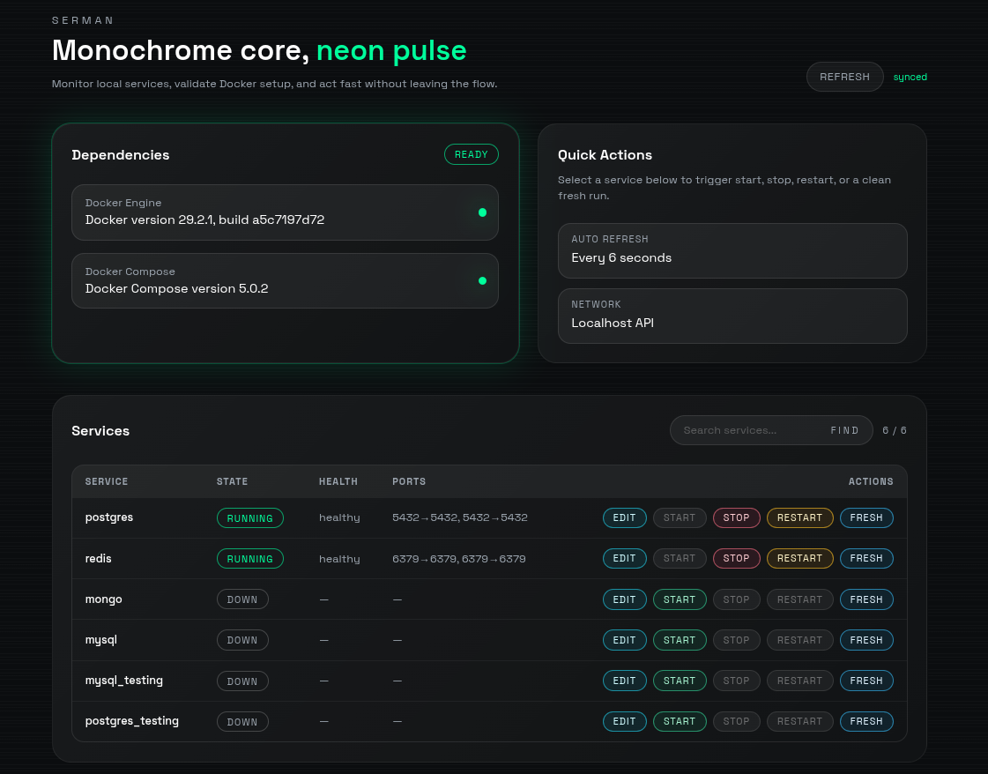The width and height of the screenshot is (988, 774).
Task: Click the 'mysql' service name
Action: point(100,640)
